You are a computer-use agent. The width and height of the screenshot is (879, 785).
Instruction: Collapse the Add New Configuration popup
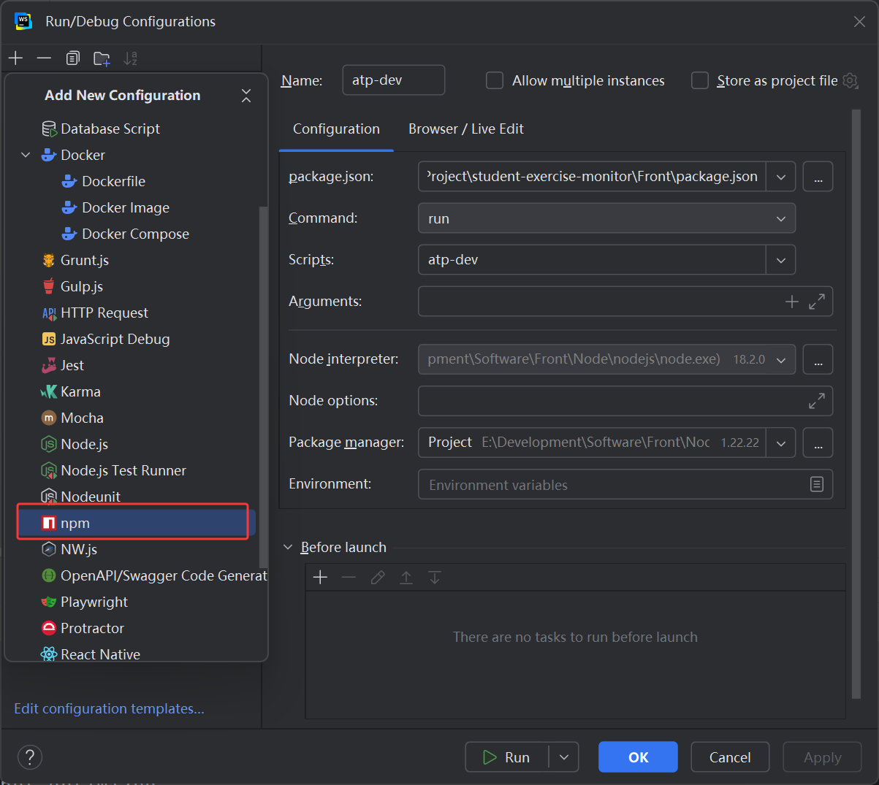[x=246, y=96]
